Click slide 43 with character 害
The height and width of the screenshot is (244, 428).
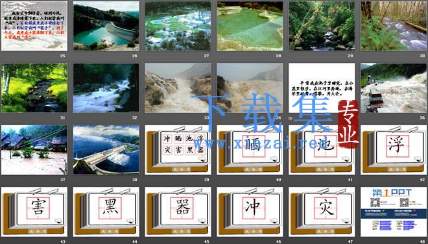pos(34,212)
